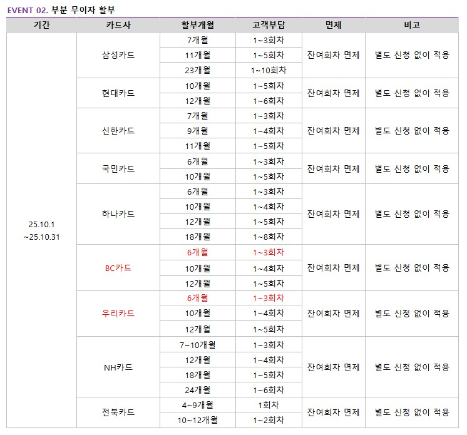
Task: Click the 국민카드 cell
Action: click(118, 169)
